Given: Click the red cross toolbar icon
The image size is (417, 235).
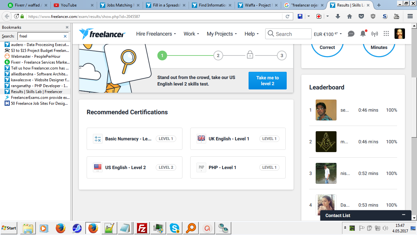Looking at the screenshot, I should click(319, 17).
